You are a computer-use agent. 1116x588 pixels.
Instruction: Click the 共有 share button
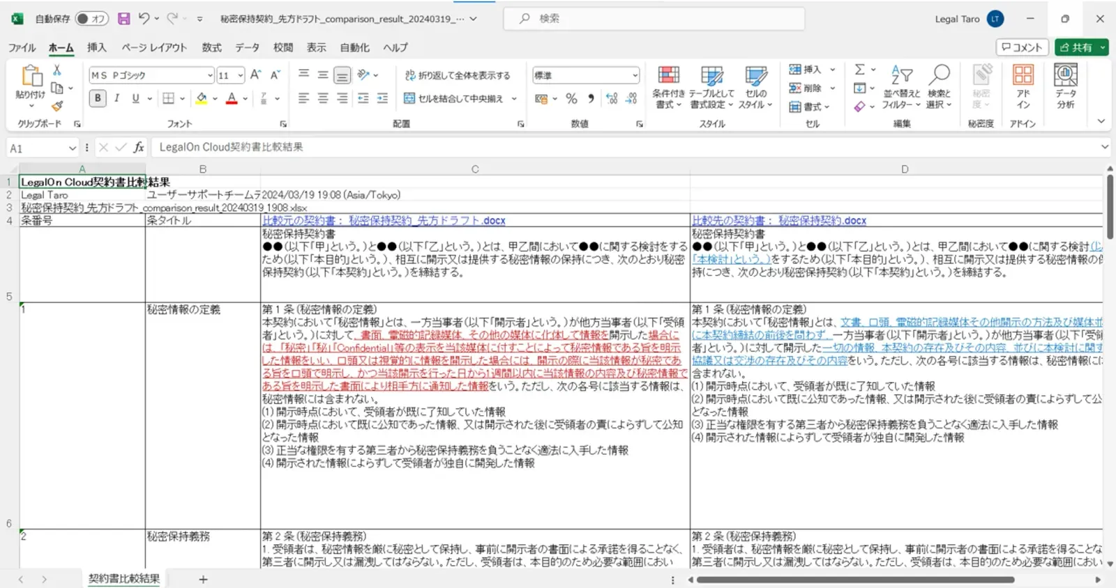(x=1081, y=47)
